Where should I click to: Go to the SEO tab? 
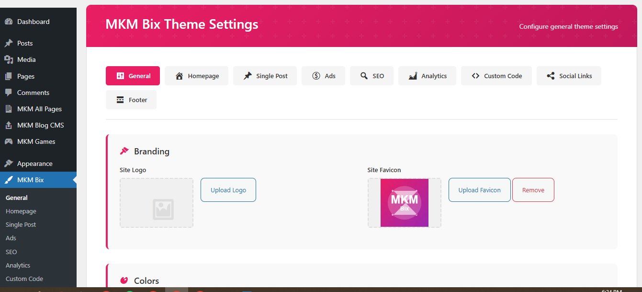pyautogui.click(x=372, y=76)
